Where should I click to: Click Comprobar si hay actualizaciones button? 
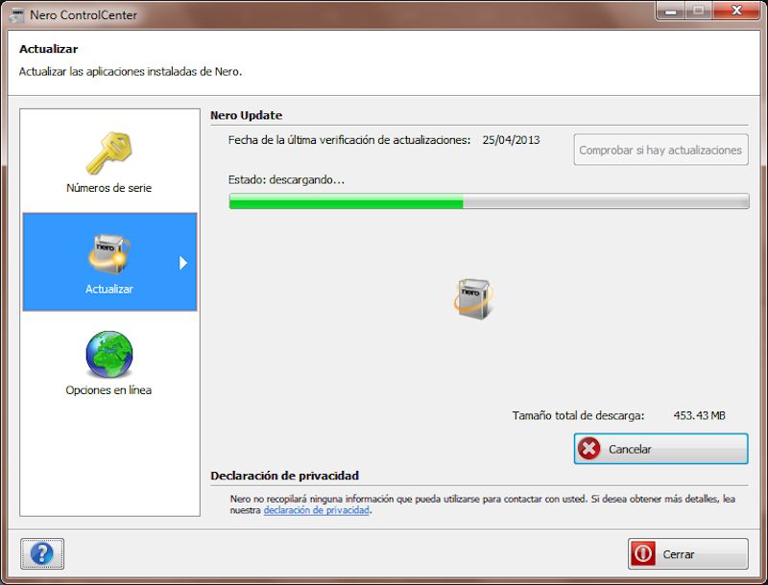click(660, 150)
